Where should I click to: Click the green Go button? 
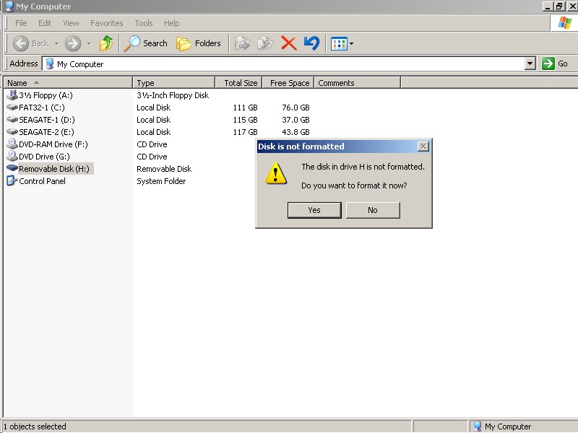tap(555, 64)
